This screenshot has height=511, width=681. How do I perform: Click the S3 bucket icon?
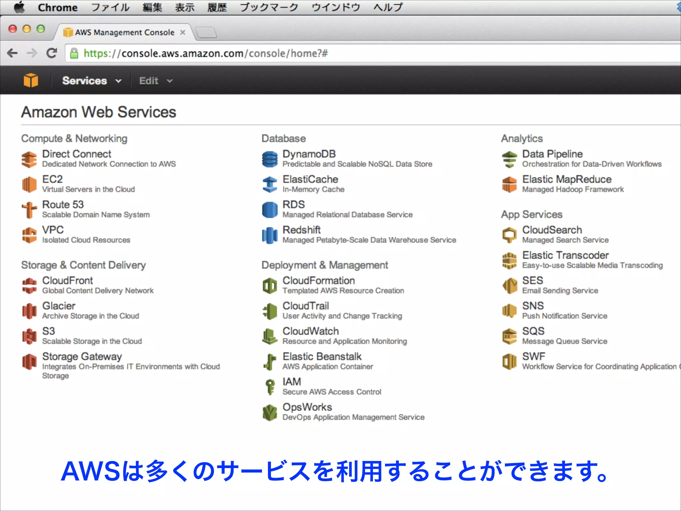[29, 336]
